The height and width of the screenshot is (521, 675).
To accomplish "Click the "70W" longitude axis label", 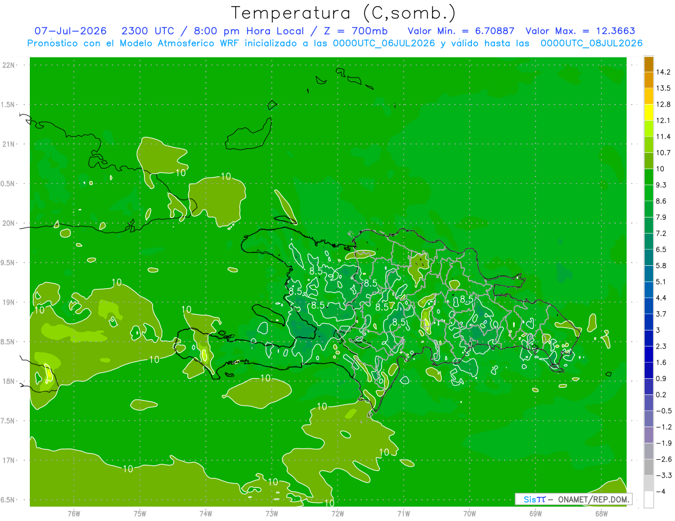I will pyautogui.click(x=470, y=514).
